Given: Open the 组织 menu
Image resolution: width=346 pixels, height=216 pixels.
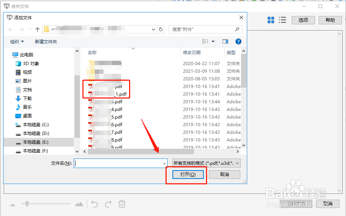Looking at the screenshot, I should 16,41.
